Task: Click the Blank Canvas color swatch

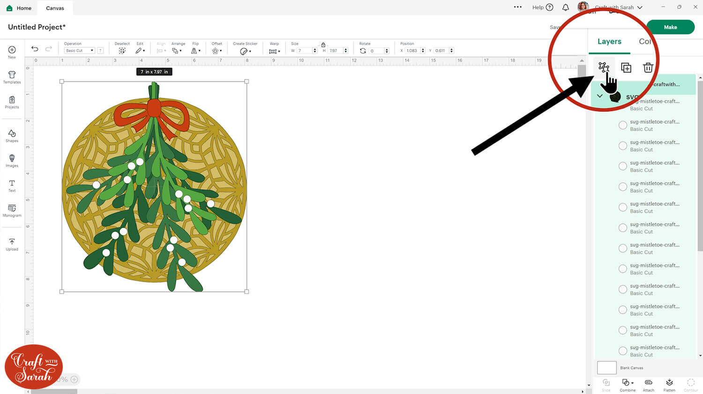Action: [x=606, y=367]
